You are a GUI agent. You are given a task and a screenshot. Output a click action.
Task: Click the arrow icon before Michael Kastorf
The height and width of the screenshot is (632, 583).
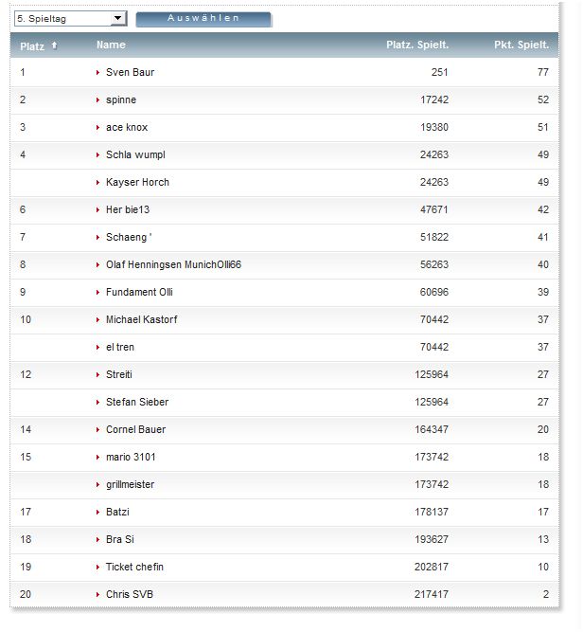tap(98, 319)
